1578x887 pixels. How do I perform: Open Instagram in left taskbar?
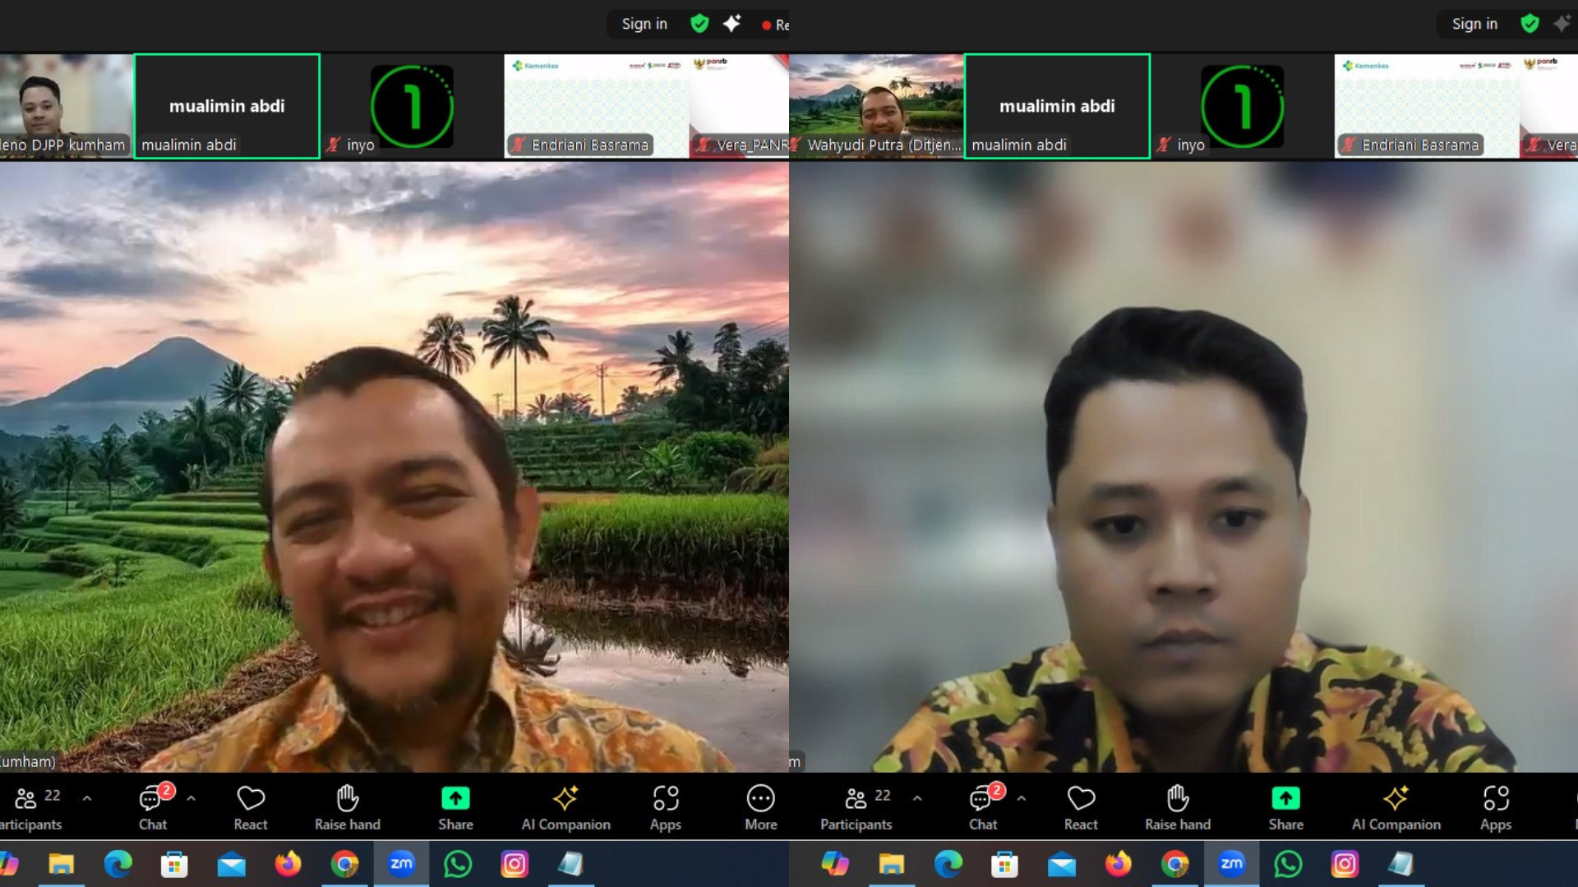pos(514,864)
